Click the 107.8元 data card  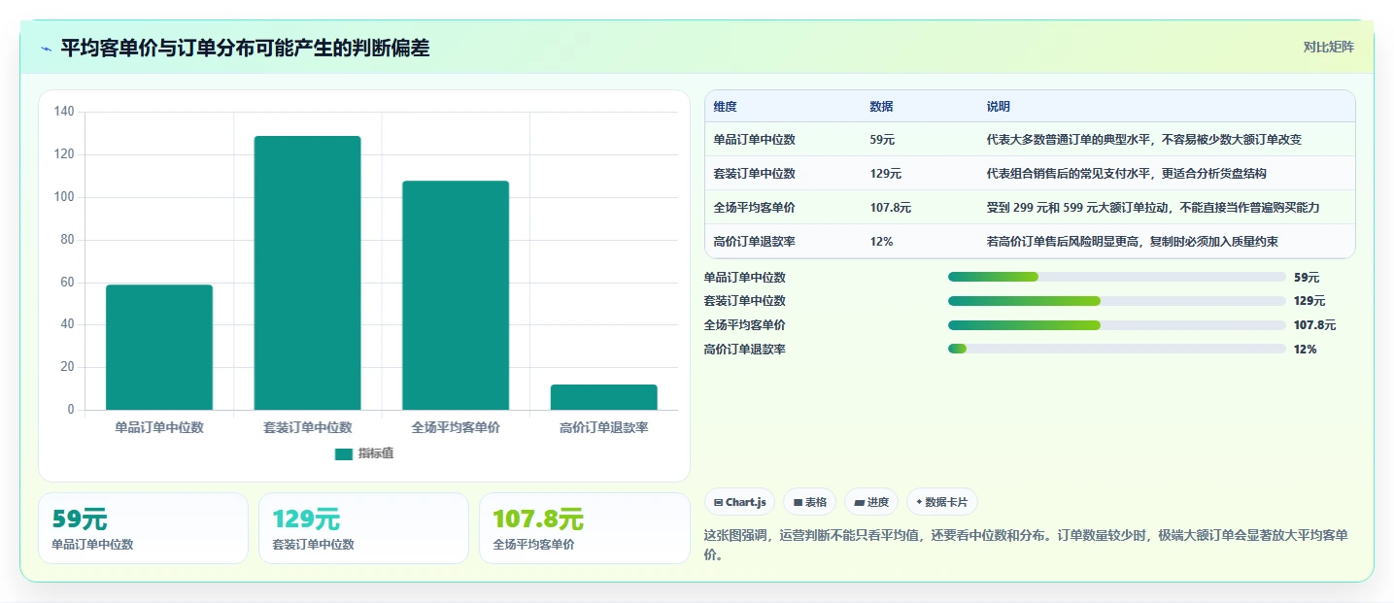(x=584, y=528)
